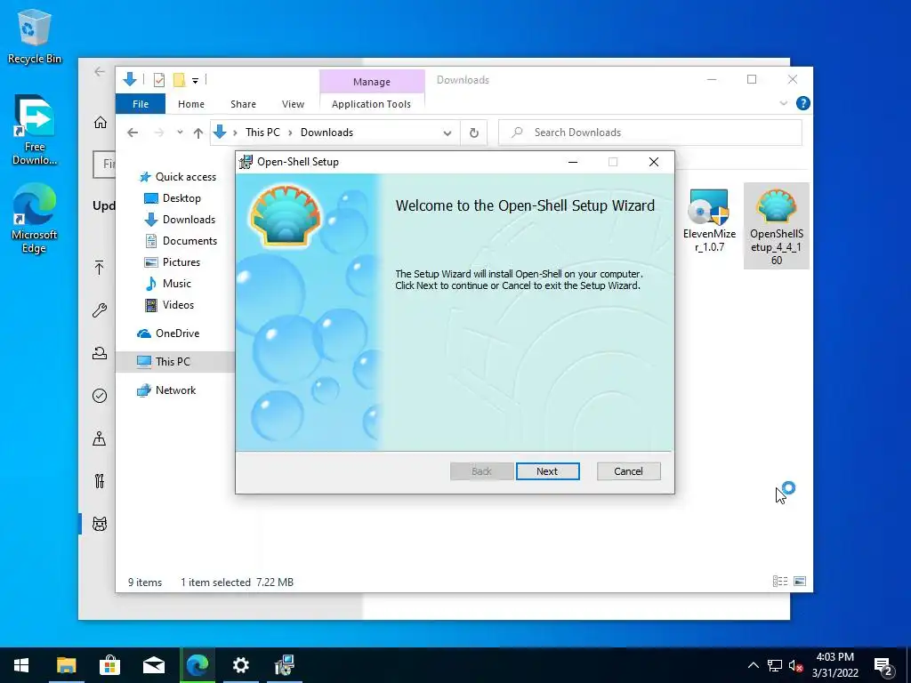Select the OpenShellSetup_4_4_160 file
Image resolution: width=911 pixels, height=683 pixels.
tap(776, 226)
